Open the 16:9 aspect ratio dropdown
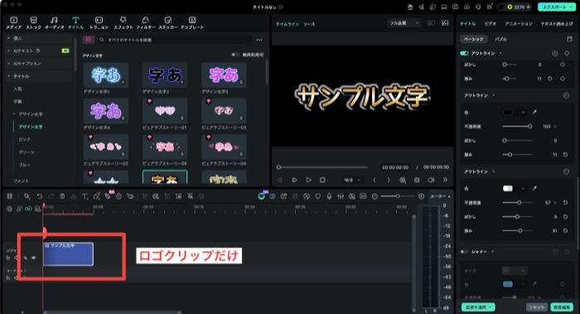The image size is (580, 314). pos(352,180)
